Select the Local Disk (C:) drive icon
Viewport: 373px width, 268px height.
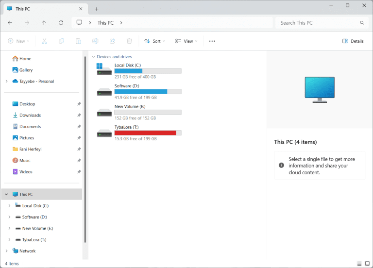tap(104, 69)
